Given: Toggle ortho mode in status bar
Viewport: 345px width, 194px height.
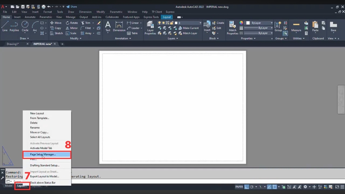Looking at the screenshot, I should [247, 187].
